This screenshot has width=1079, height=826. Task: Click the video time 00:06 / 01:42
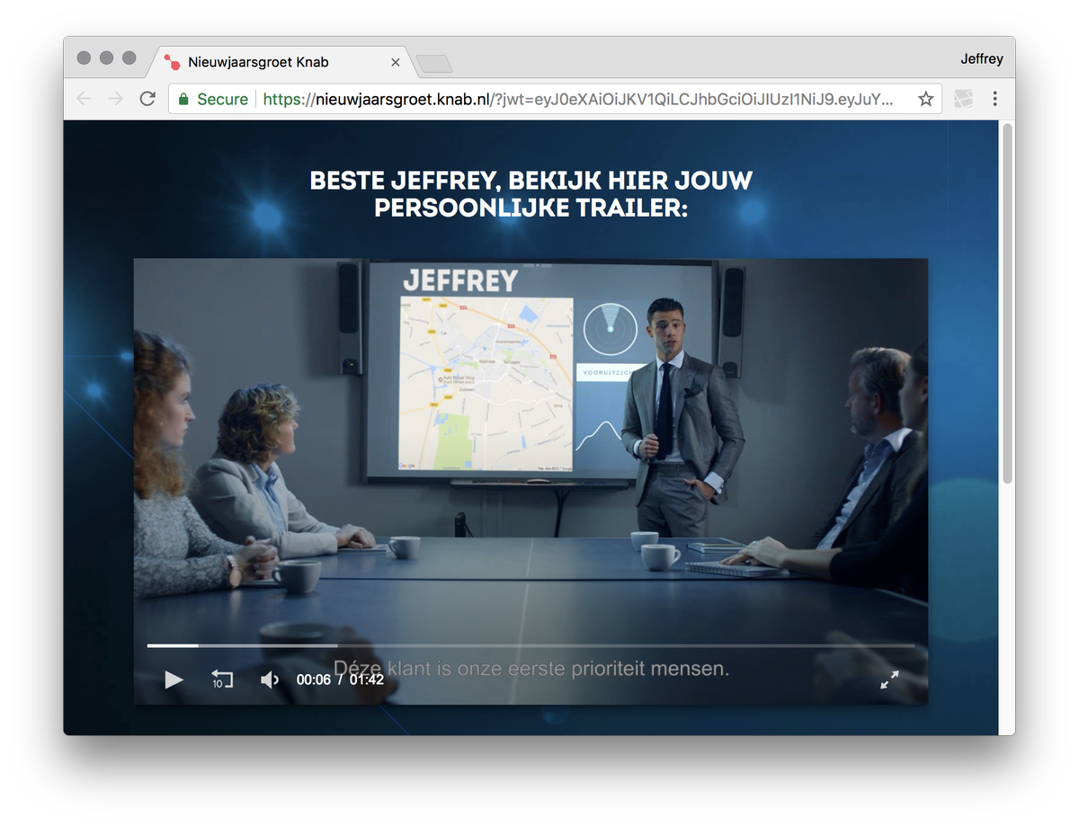(x=340, y=679)
